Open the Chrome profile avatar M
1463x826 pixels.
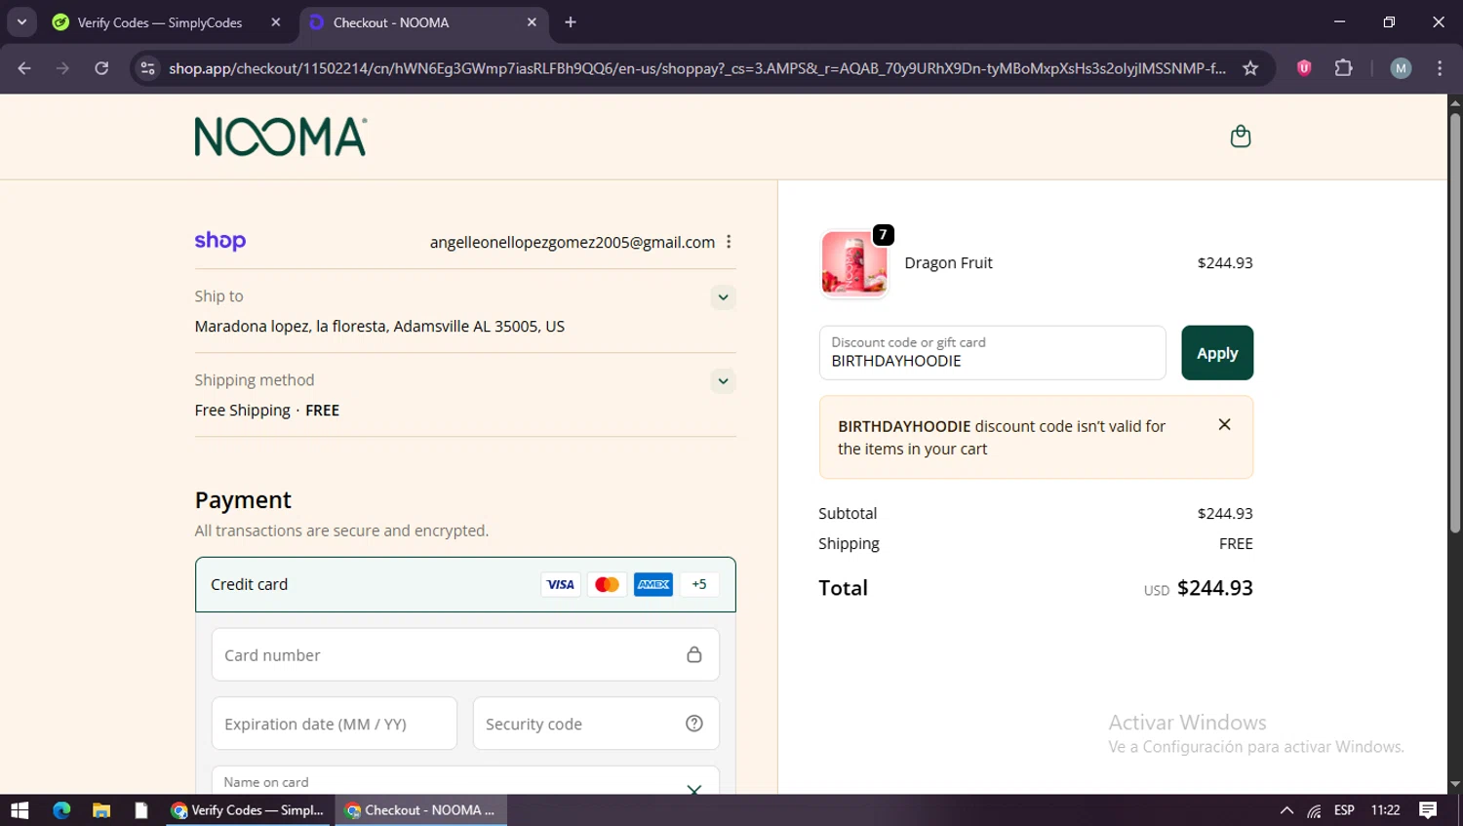[1401, 68]
